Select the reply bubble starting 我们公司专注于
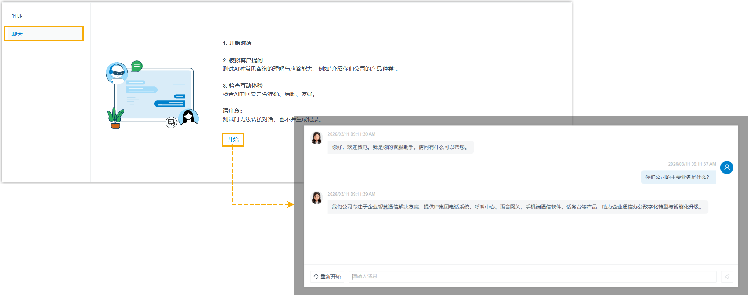Screen dimensions: 752x299 coord(517,207)
